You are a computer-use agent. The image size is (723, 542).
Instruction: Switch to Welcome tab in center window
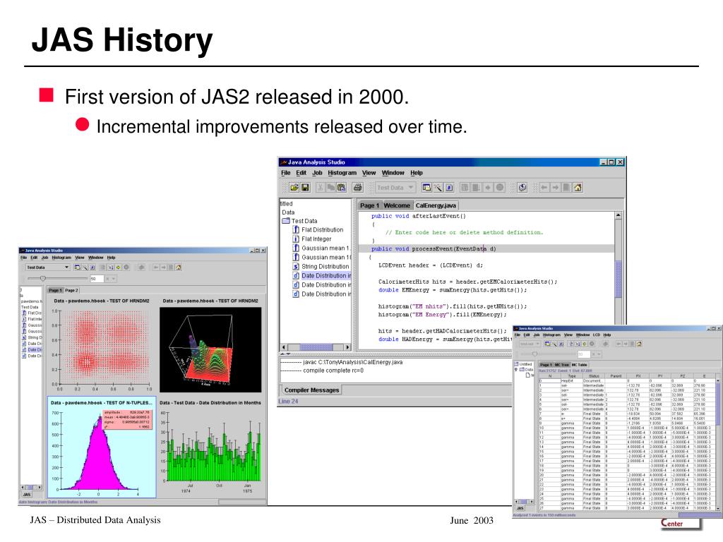[x=397, y=205]
